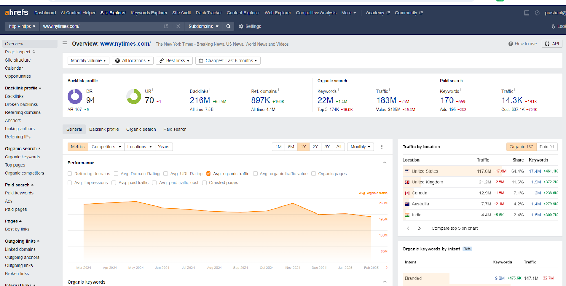Open the Best links dropdown
This screenshot has width=566, height=286.
pyautogui.click(x=174, y=61)
